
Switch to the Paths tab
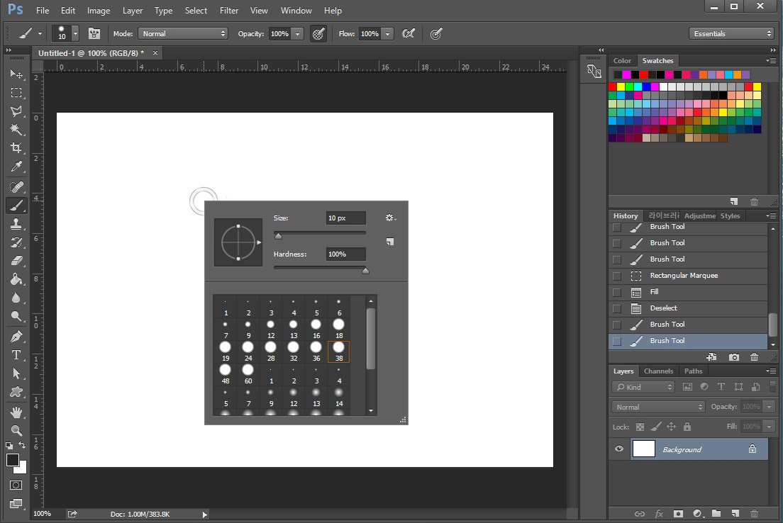(693, 371)
